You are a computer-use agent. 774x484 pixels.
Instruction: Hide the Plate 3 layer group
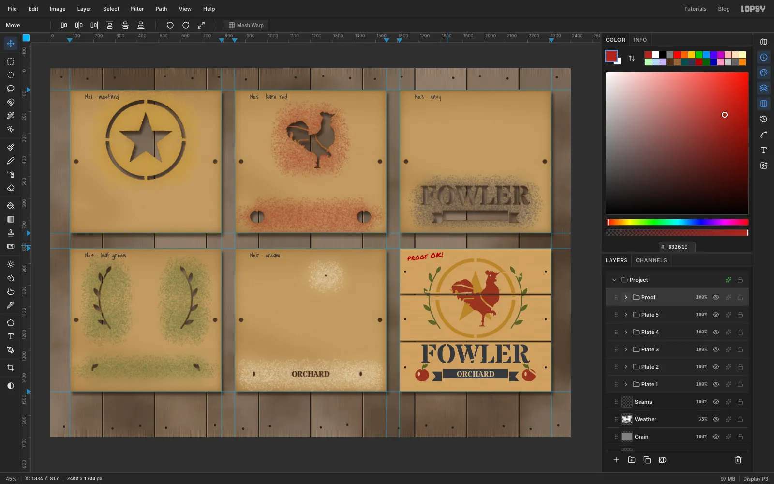pyautogui.click(x=716, y=349)
